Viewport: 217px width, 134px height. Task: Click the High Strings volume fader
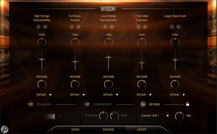[42, 59]
